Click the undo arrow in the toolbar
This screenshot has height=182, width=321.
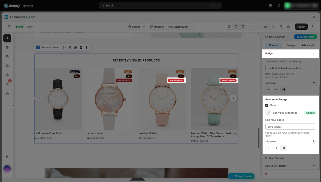[x=251, y=27]
